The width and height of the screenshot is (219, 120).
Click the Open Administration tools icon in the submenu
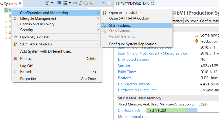tap(104, 13)
